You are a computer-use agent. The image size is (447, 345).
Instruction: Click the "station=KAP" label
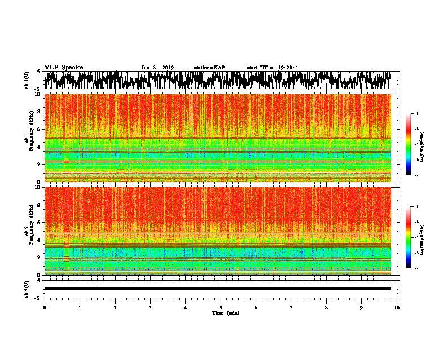[209, 68]
